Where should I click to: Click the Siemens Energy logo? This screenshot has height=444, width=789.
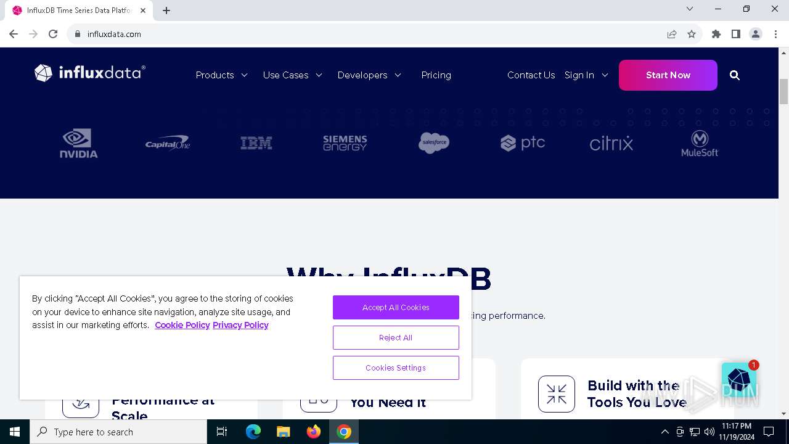pos(345,143)
